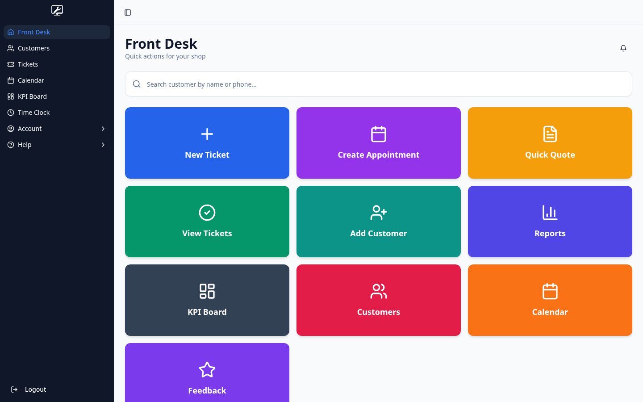643x402 pixels.
Task: Expand the Account submenu chevron
Action: 103,129
